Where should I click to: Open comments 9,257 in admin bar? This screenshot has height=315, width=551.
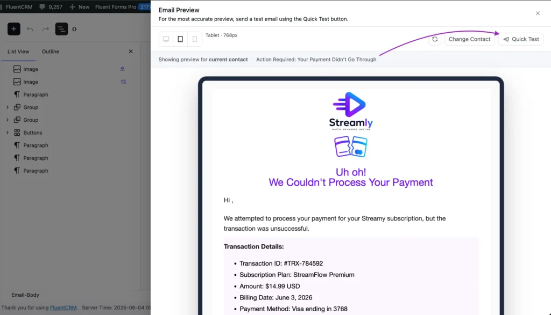(51, 6)
